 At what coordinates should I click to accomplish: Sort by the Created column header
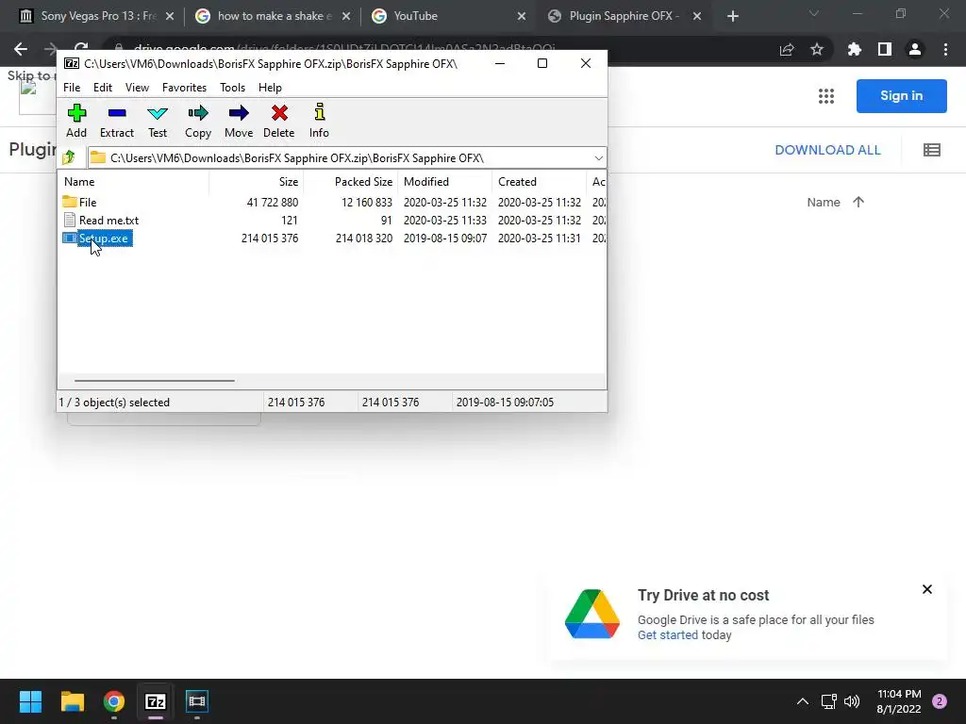pos(539,182)
